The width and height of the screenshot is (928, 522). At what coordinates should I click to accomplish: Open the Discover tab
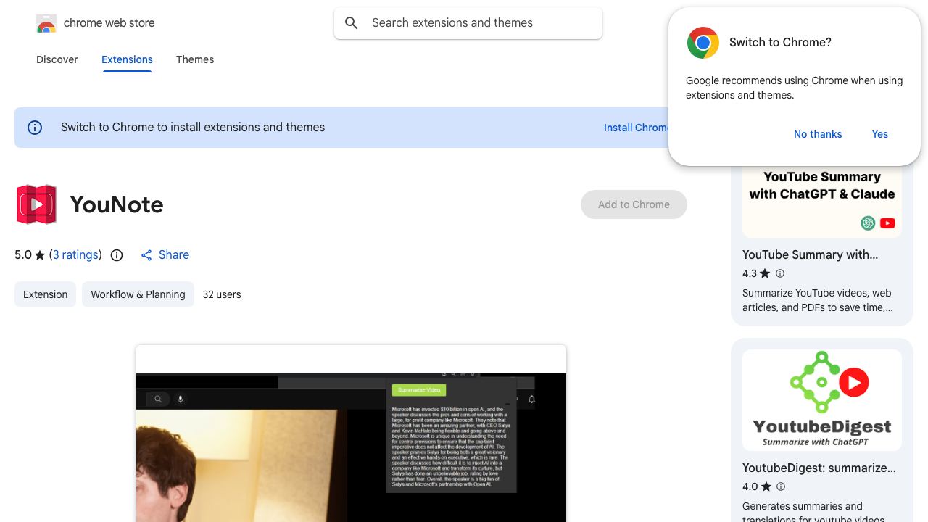[57, 59]
